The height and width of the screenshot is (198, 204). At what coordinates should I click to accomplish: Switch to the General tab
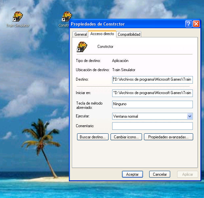(80, 34)
